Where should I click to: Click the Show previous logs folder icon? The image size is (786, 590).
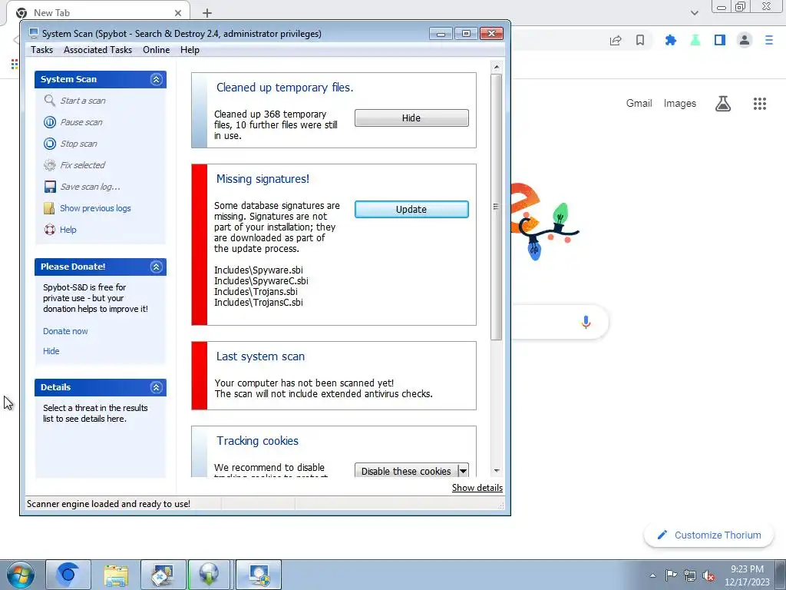click(50, 208)
